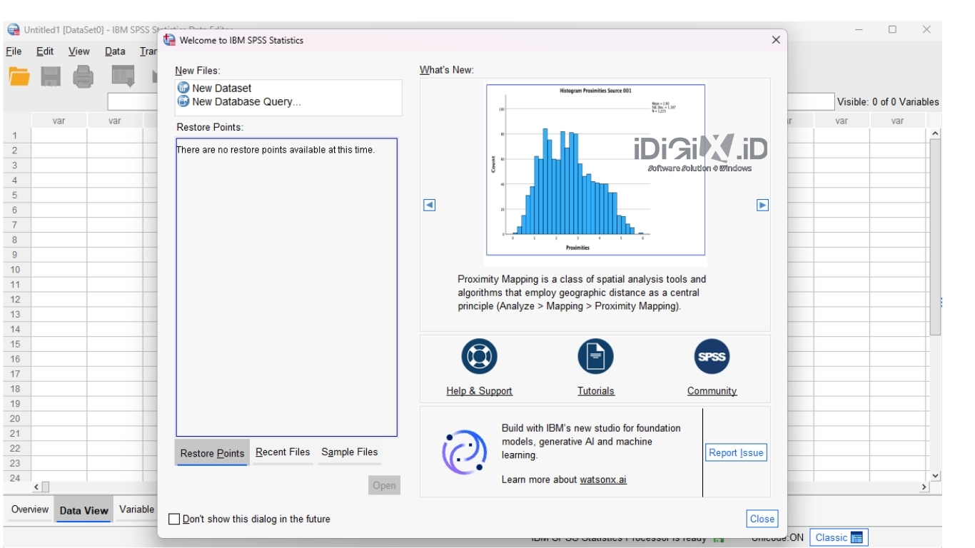Click the Open folder toolbar icon

click(19, 76)
